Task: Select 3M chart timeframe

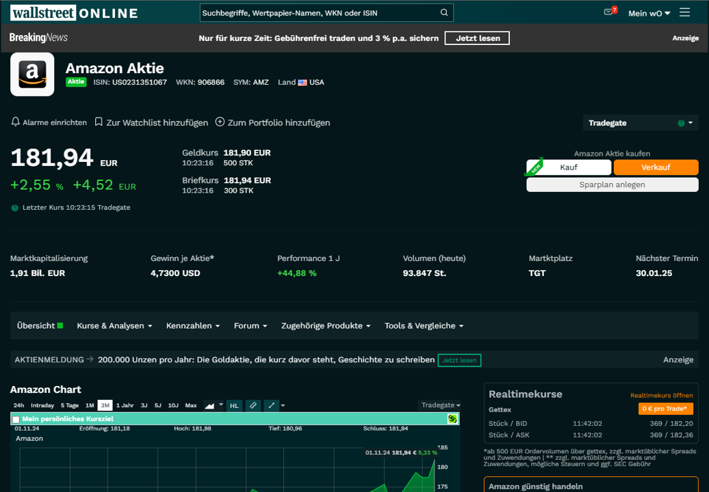Action: pyautogui.click(x=105, y=405)
